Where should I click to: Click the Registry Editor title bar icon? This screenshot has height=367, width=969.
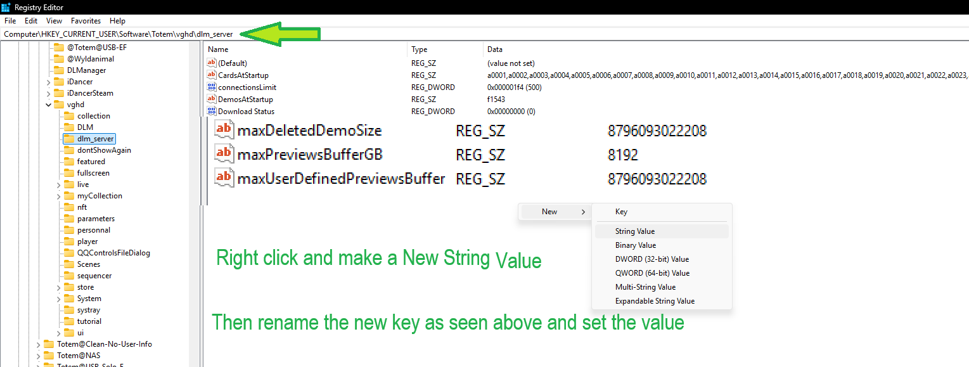tap(6, 6)
